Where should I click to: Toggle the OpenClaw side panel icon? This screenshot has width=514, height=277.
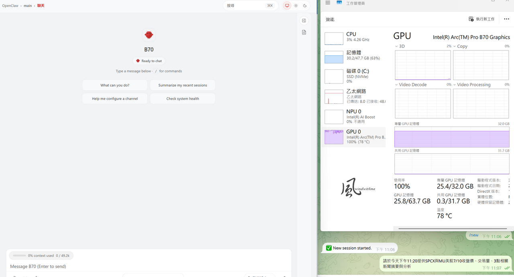304,20
